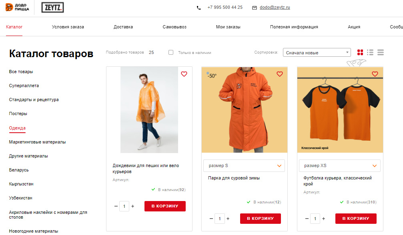
Task: Switch to compact lines view icon
Action: [x=381, y=52]
